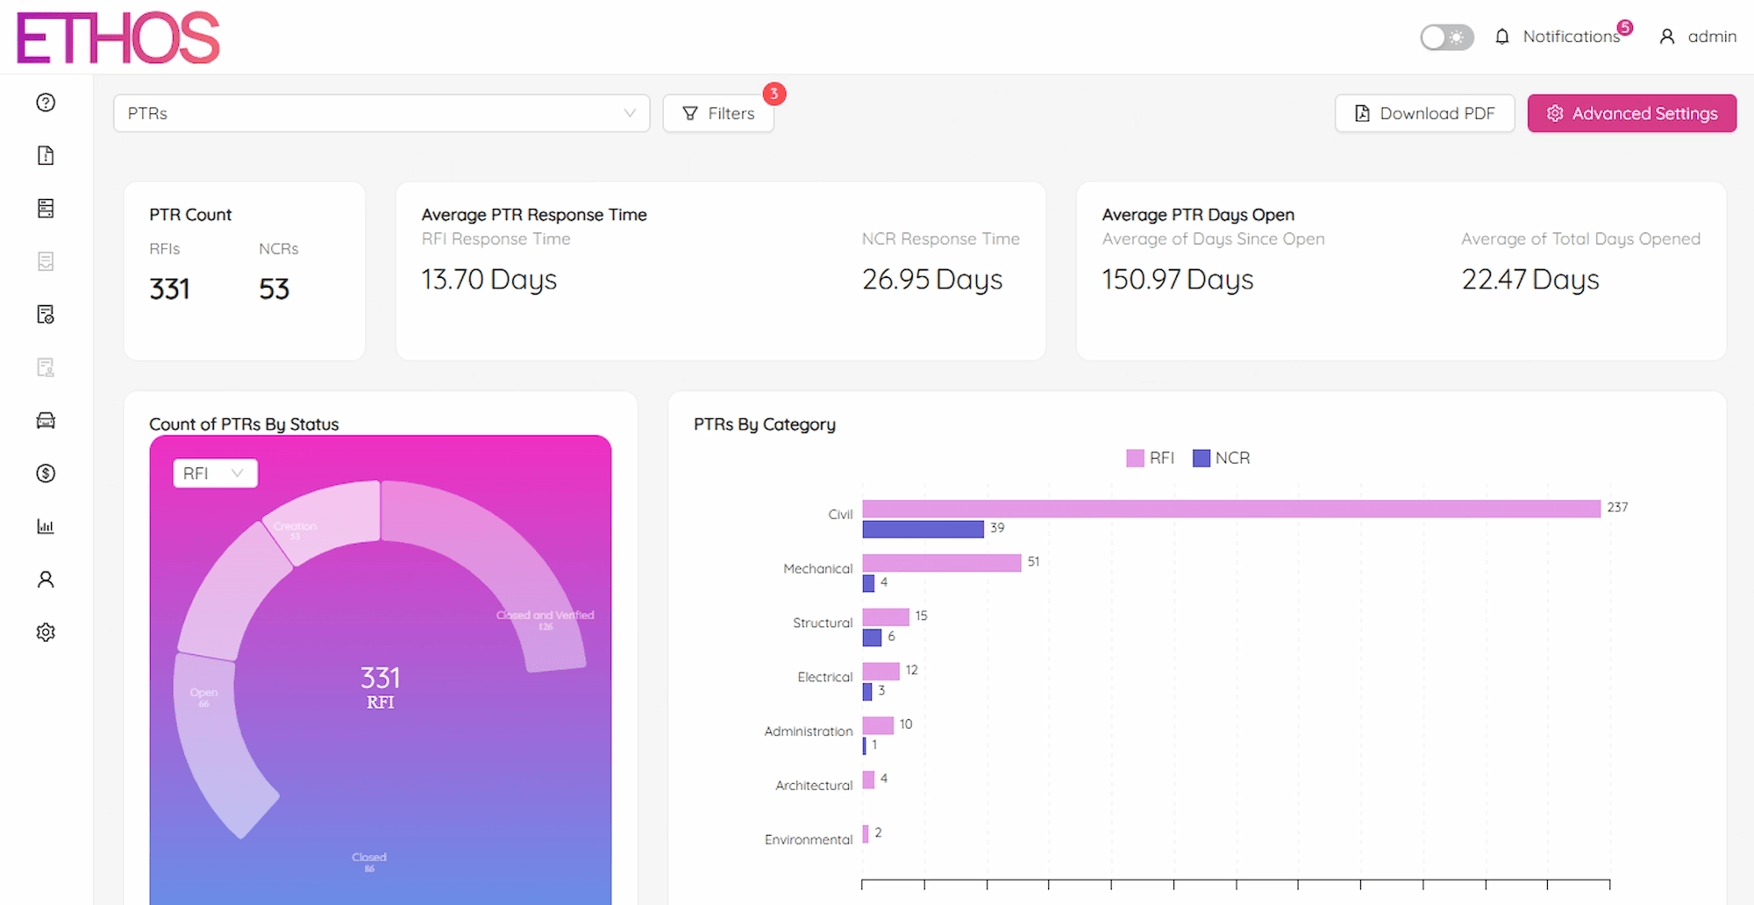Expand the RFI dropdown on the status chart
The width and height of the screenshot is (1754, 905).
pyautogui.click(x=214, y=473)
